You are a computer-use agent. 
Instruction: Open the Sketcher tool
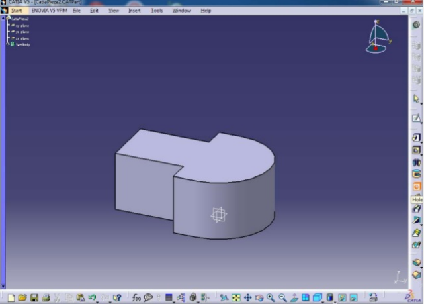pos(416,118)
